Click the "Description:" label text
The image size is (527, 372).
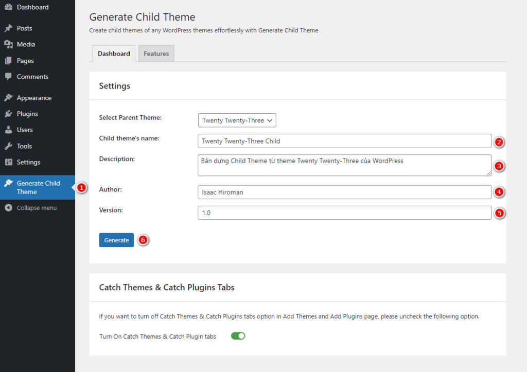click(117, 159)
